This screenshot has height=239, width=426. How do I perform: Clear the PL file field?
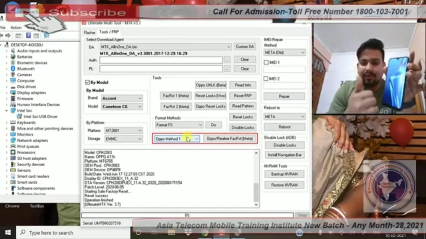coord(245,69)
